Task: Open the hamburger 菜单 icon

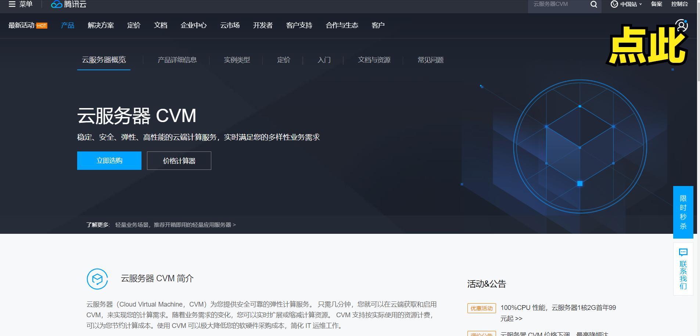Action: point(12,4)
